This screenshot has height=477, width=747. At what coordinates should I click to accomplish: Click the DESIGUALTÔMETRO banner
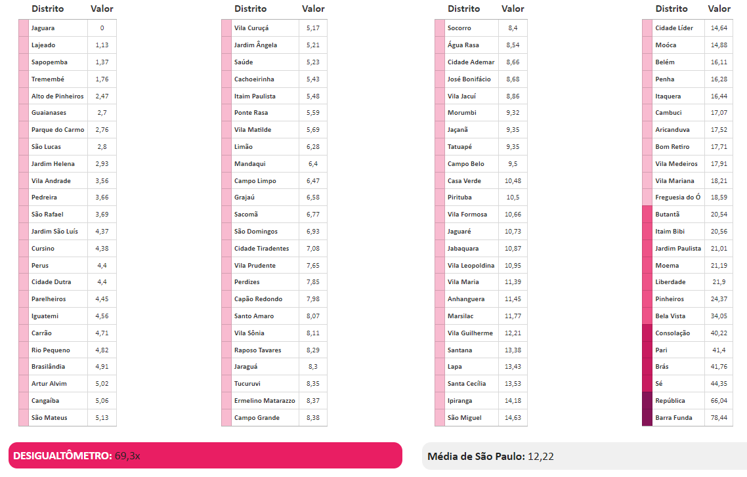(x=205, y=455)
